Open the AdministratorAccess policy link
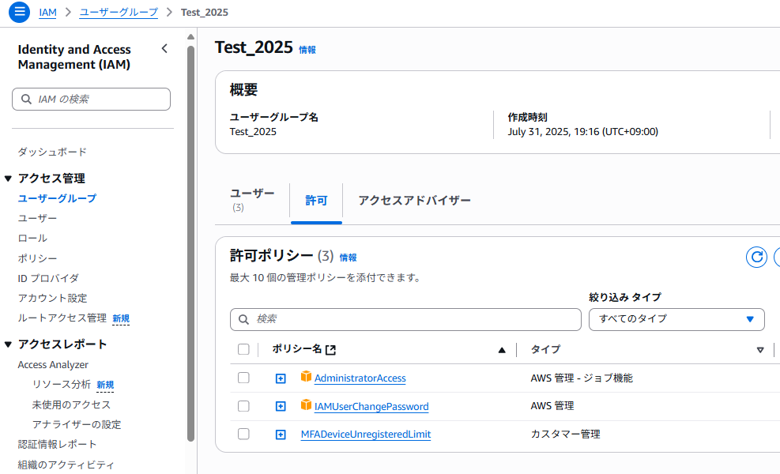The image size is (780, 474). tap(360, 378)
